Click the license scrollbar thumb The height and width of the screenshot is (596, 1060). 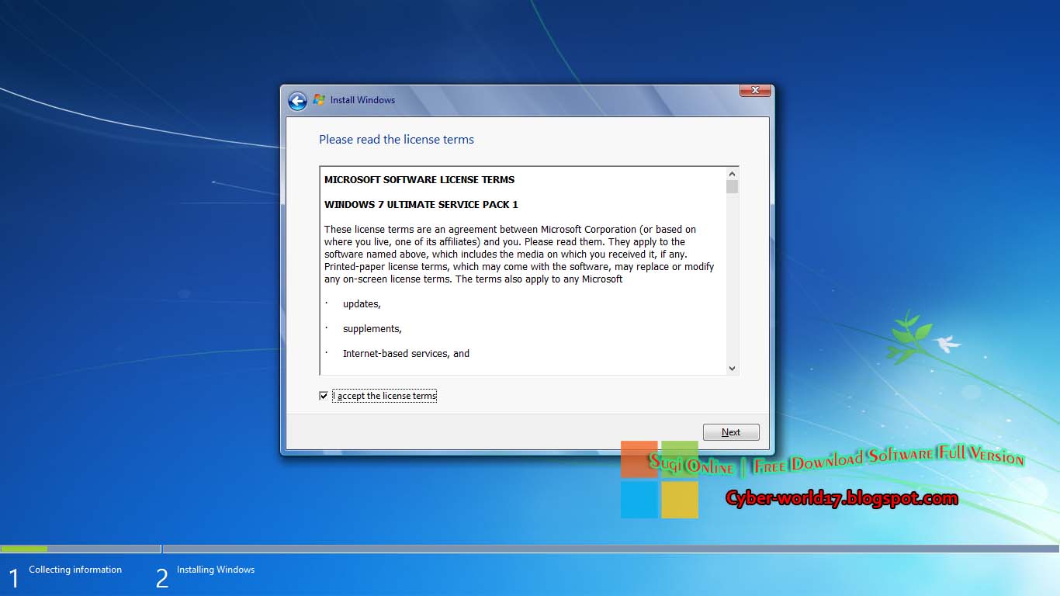click(732, 187)
